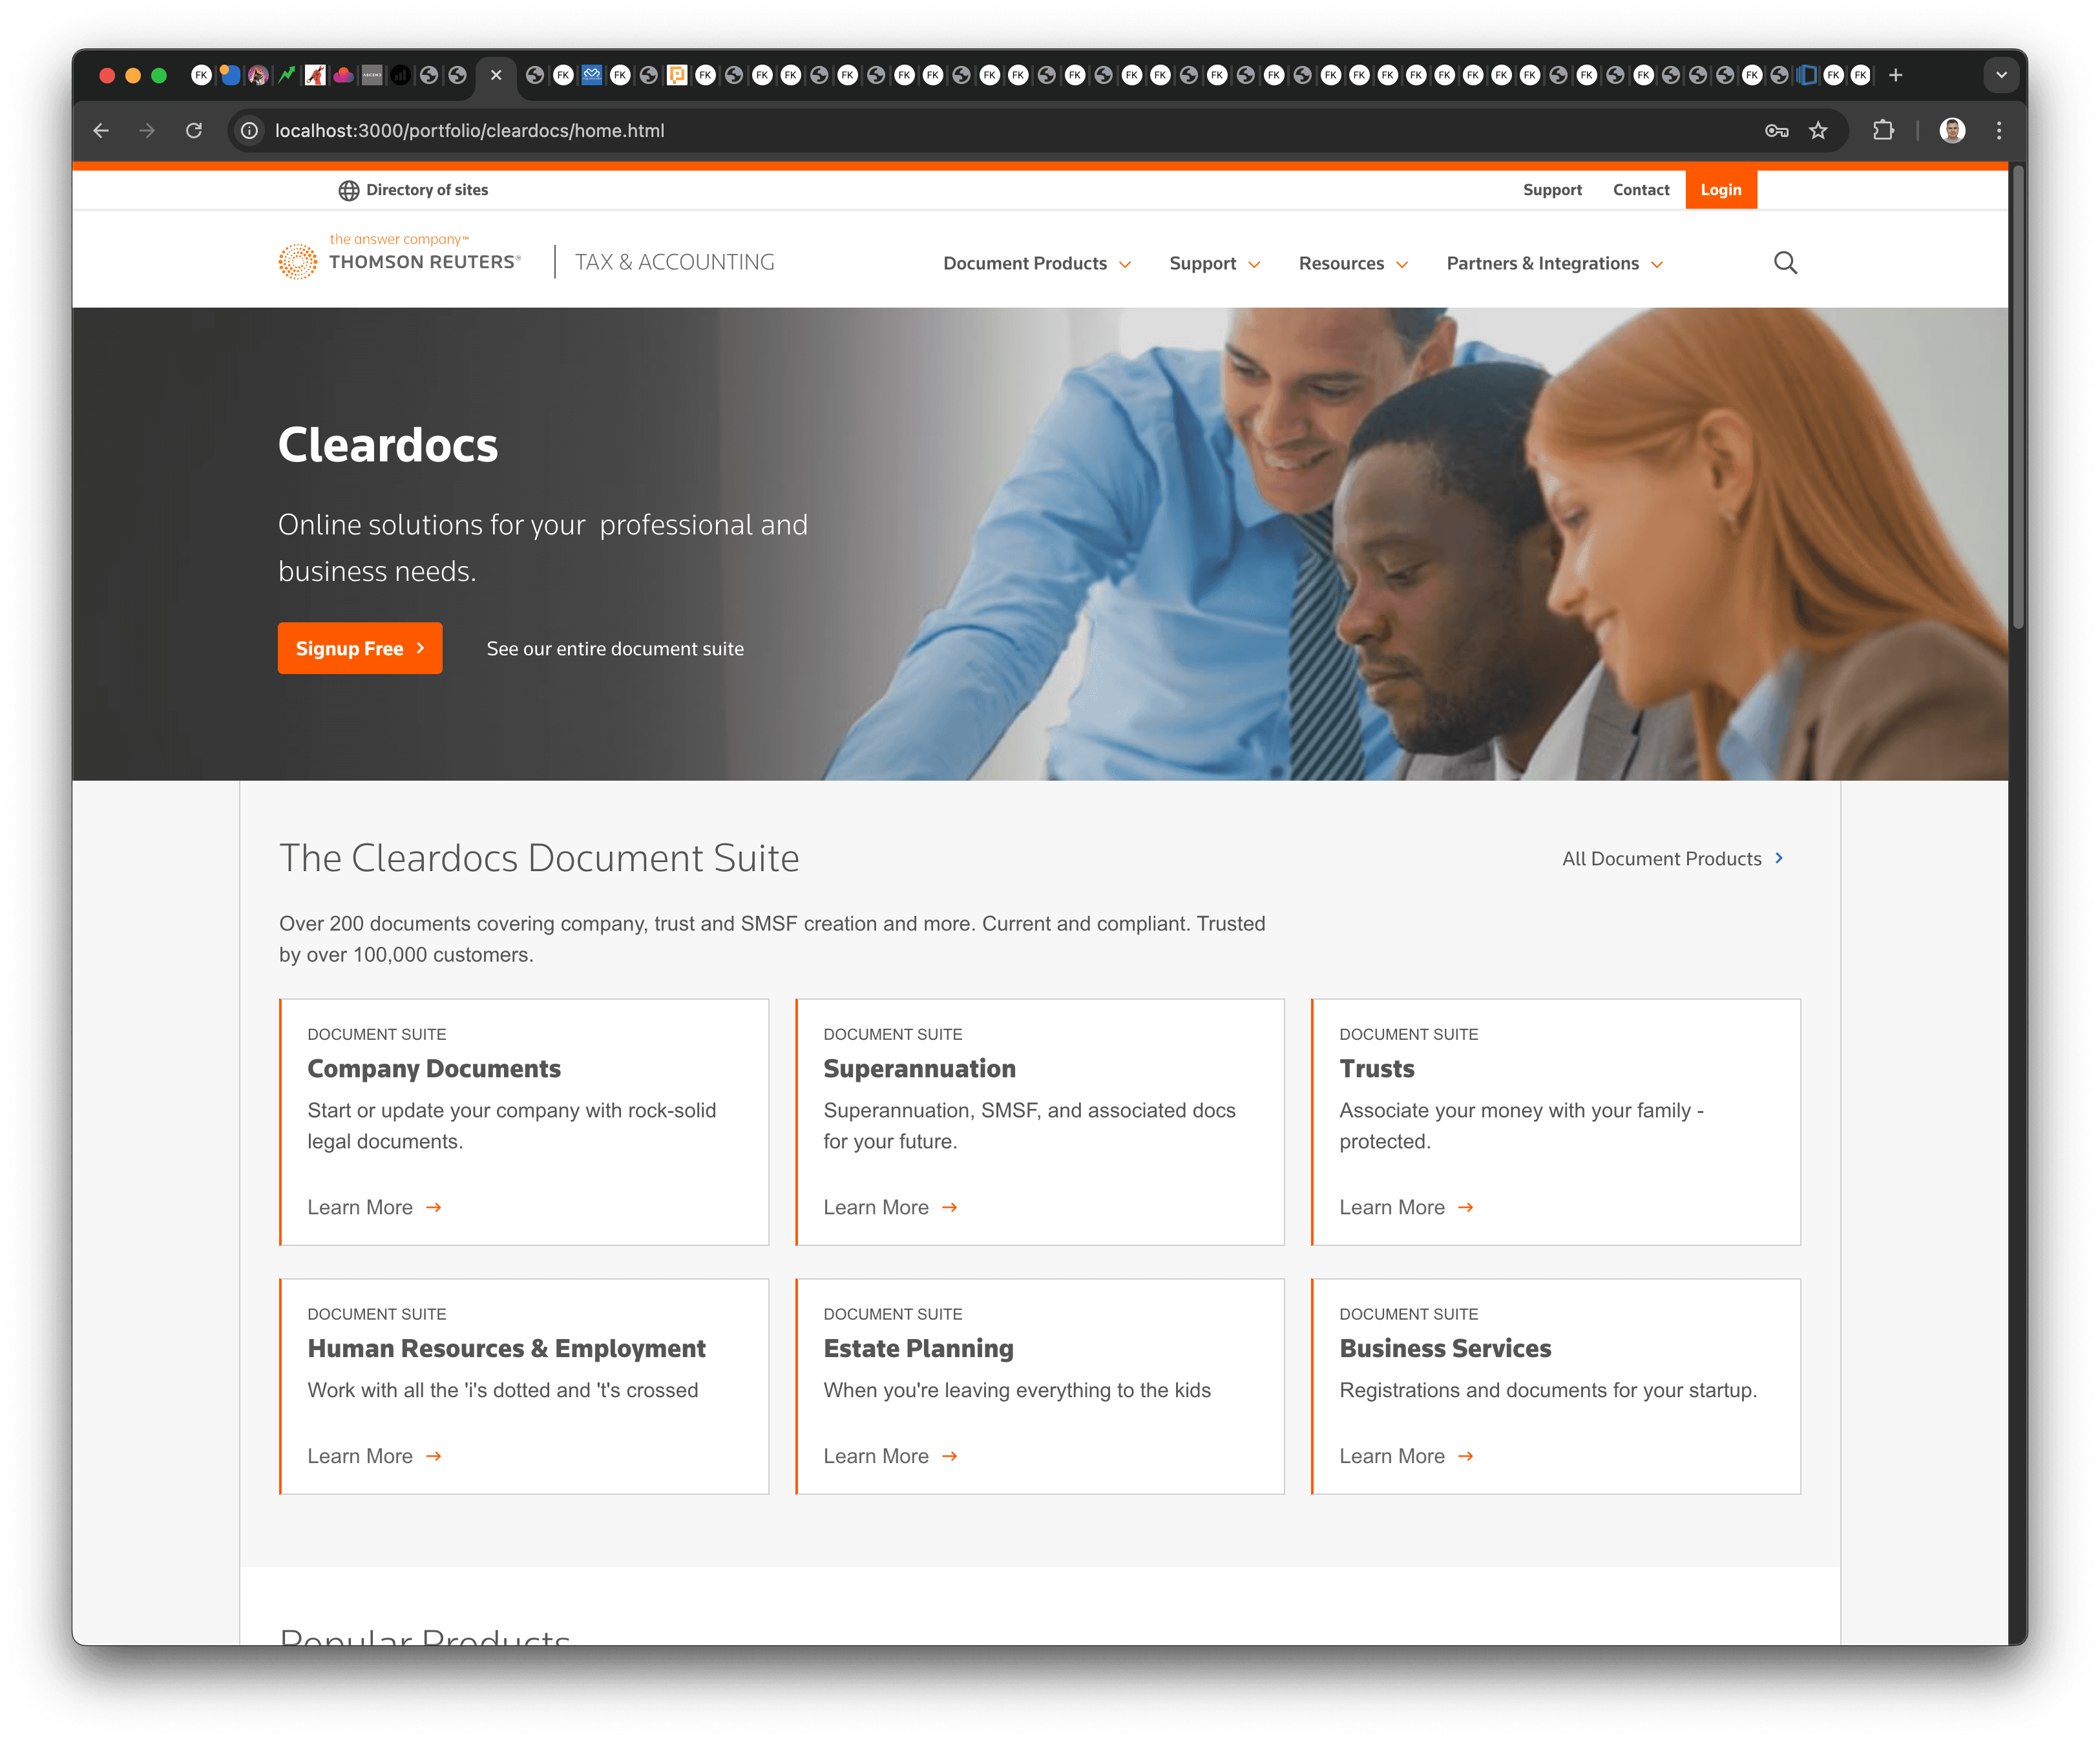
Task: Click the globe icon beside Directory of sites
Action: [348, 190]
